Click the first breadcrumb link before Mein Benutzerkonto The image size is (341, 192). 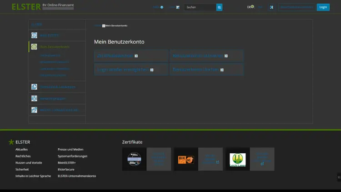click(98, 25)
